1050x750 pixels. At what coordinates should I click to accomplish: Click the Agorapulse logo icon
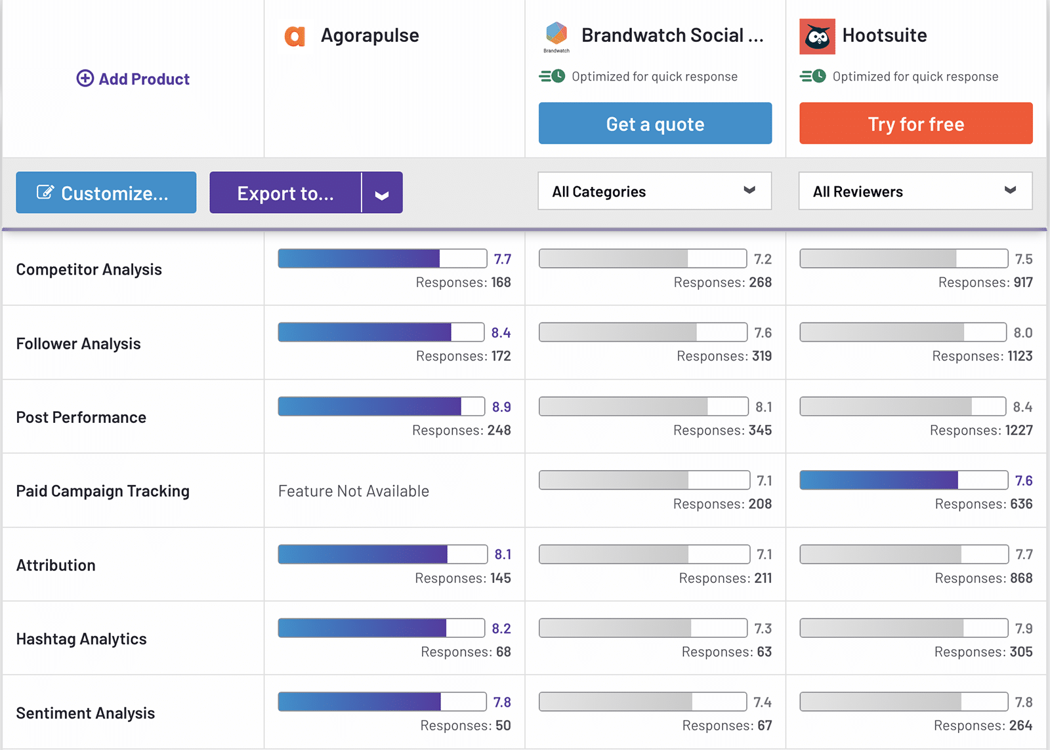pos(295,36)
